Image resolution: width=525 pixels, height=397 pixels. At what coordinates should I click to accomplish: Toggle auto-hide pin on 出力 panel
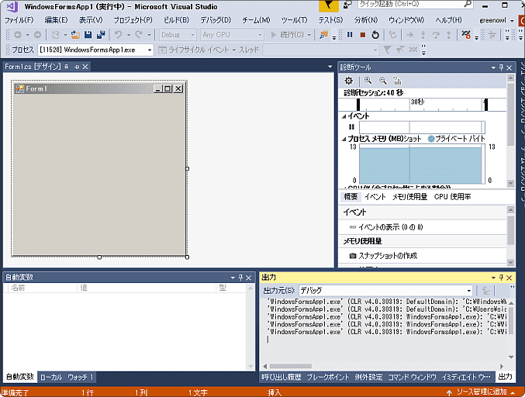pyautogui.click(x=501, y=278)
